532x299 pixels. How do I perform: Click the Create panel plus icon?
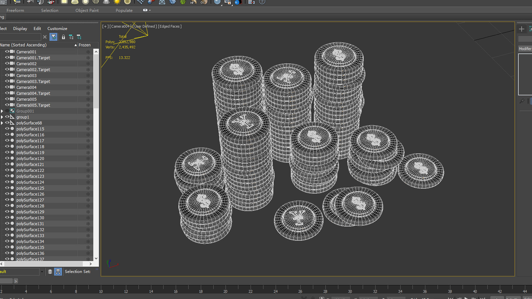[x=521, y=29]
